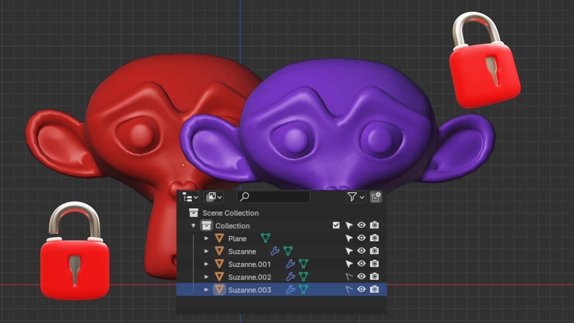This screenshot has width=574, height=323.
Task: Select the Plane object in the outliner
Action: [x=237, y=239]
